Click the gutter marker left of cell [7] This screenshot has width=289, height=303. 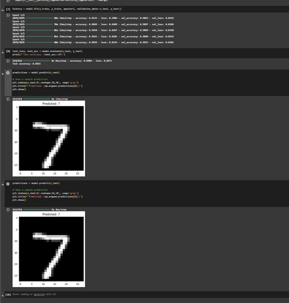(3, 10)
